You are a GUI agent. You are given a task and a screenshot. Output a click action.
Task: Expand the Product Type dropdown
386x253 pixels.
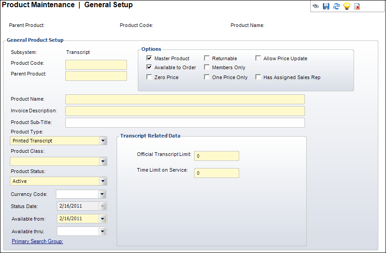(x=103, y=141)
